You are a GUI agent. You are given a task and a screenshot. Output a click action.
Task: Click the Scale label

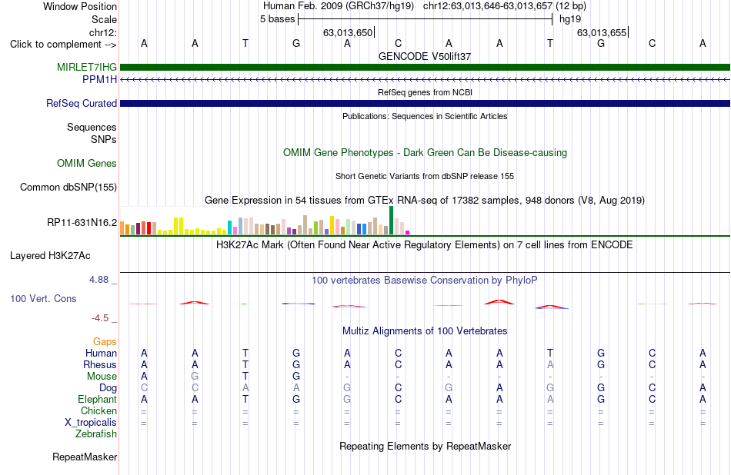[x=105, y=20]
